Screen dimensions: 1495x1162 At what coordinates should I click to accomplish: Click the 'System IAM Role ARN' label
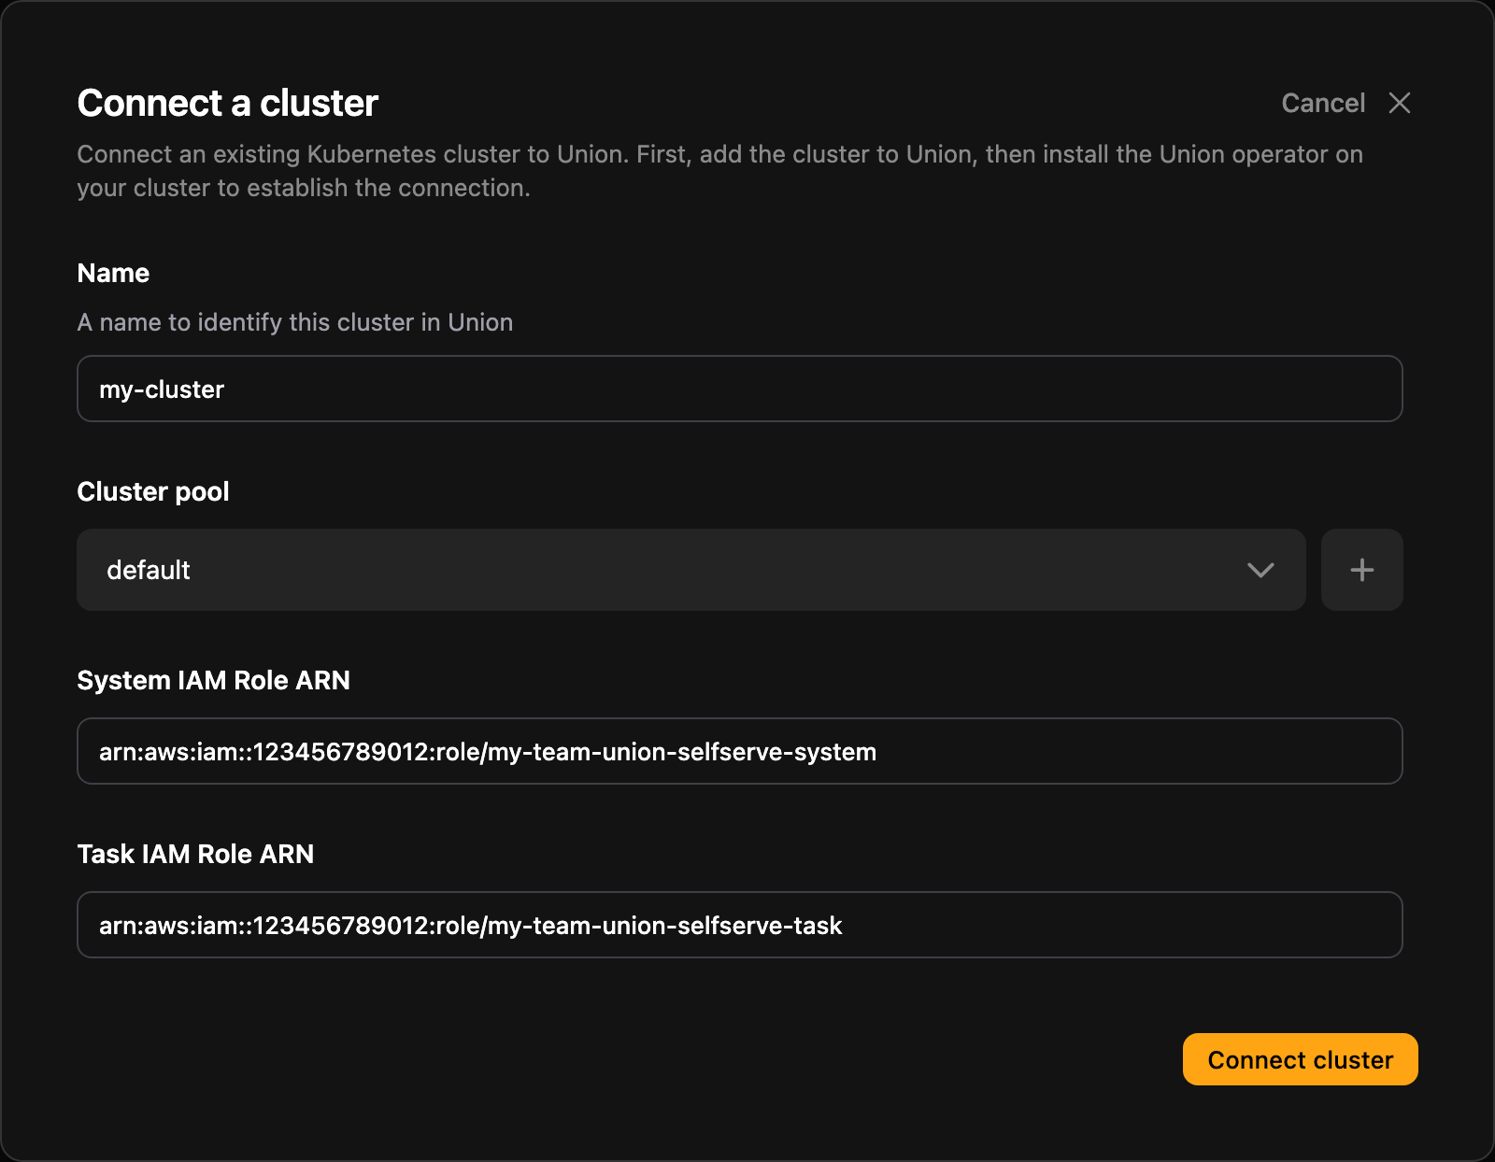coord(213,680)
